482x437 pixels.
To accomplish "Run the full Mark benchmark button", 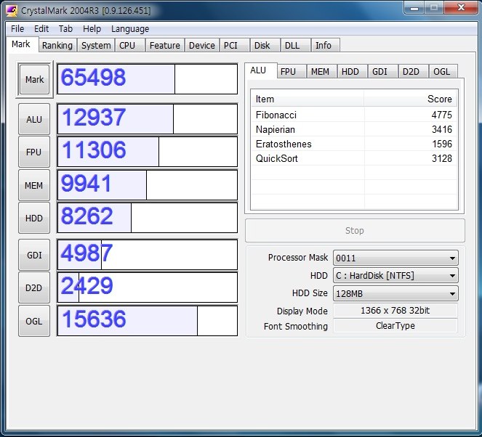I will (x=34, y=79).
